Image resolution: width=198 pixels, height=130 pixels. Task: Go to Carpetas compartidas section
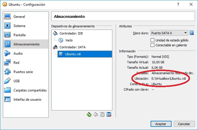coord(26,90)
